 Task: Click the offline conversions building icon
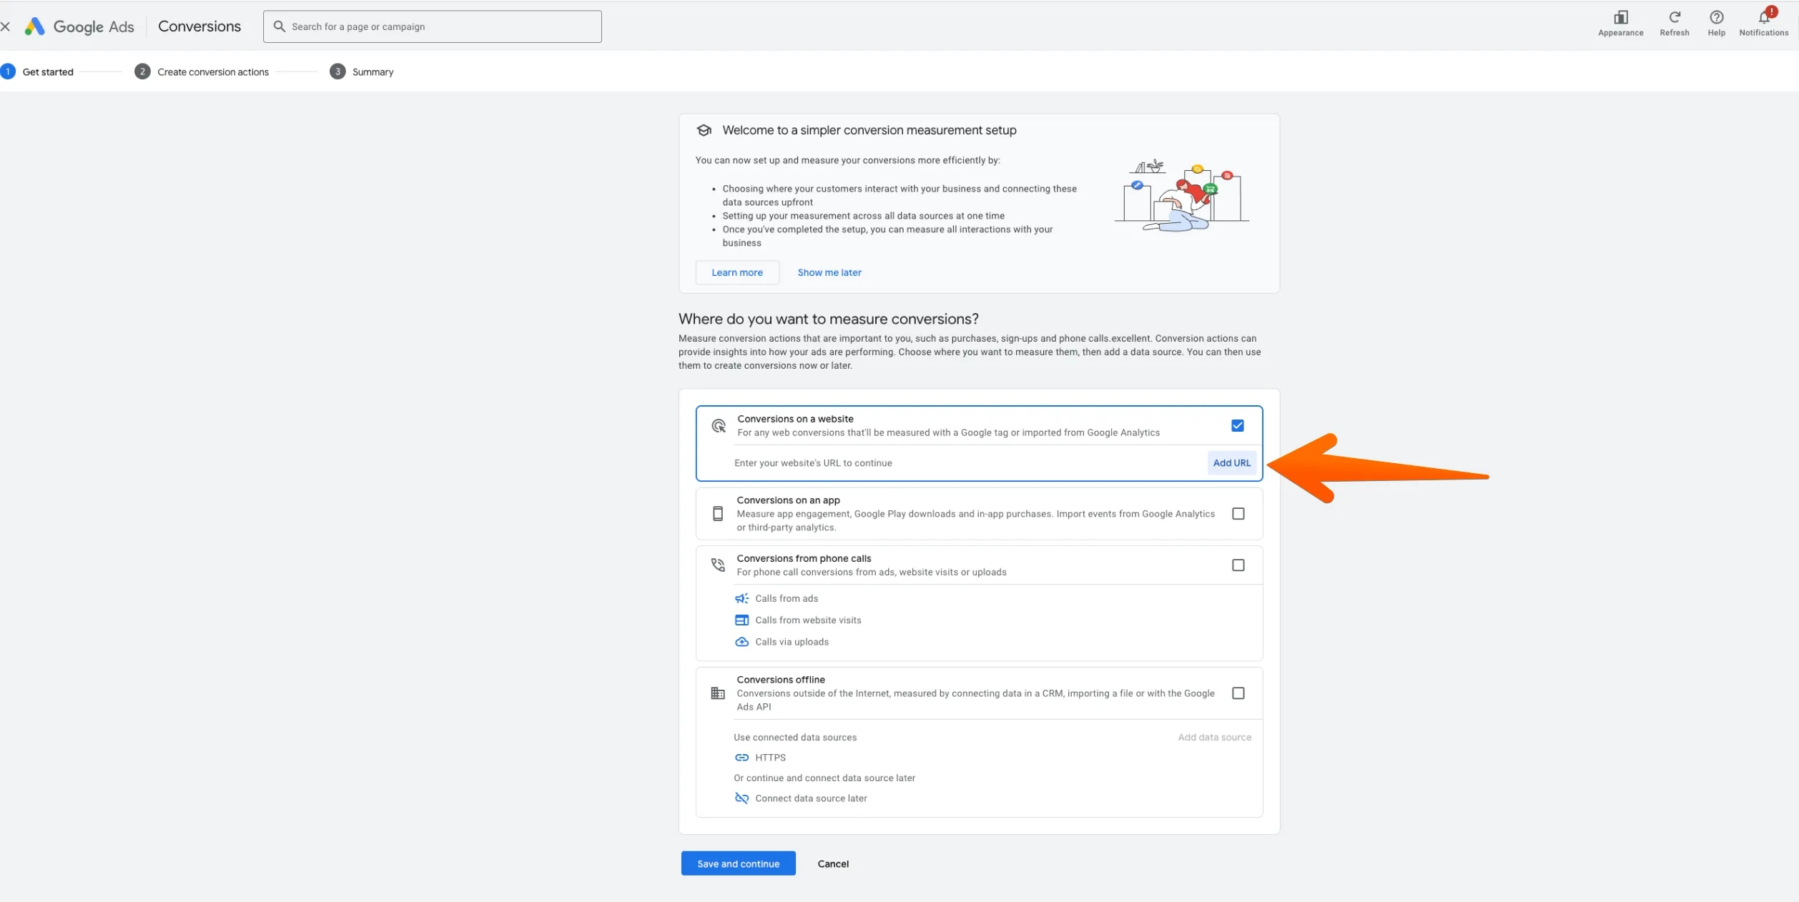tap(717, 693)
